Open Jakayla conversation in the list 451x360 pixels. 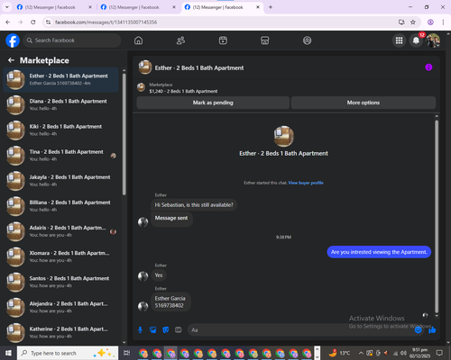pyautogui.click(x=61, y=181)
